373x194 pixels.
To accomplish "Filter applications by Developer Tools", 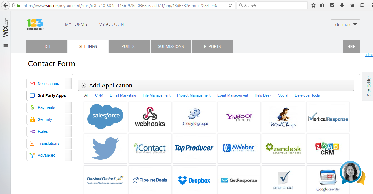I will 307,95.
